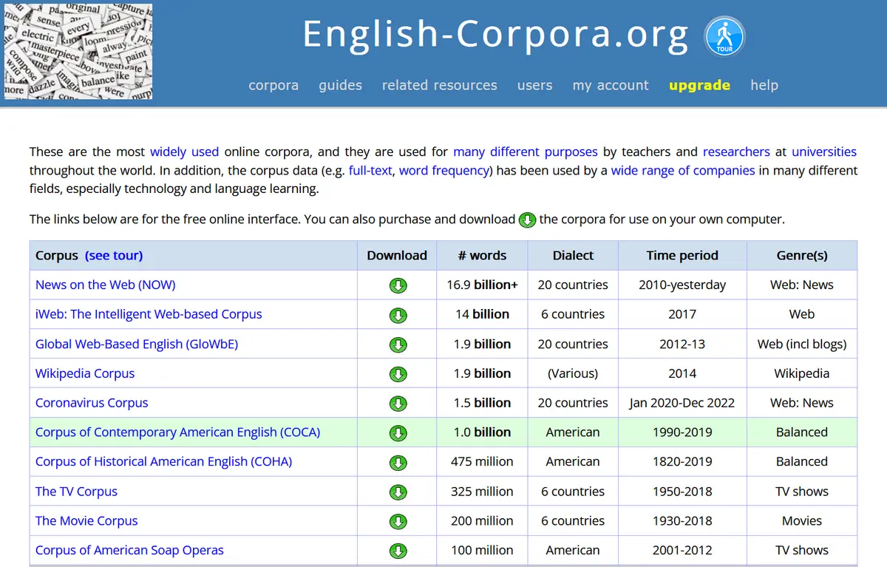Viewport: 887px width, 567px height.
Task: Open the 'full-text' data link
Action: click(369, 170)
